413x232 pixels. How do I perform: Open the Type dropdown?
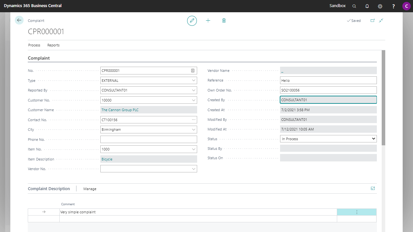[194, 80]
